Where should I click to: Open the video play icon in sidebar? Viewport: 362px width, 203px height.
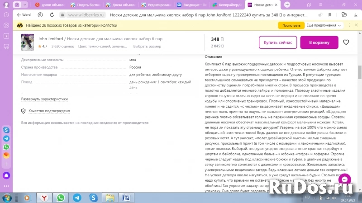pos(6,25)
